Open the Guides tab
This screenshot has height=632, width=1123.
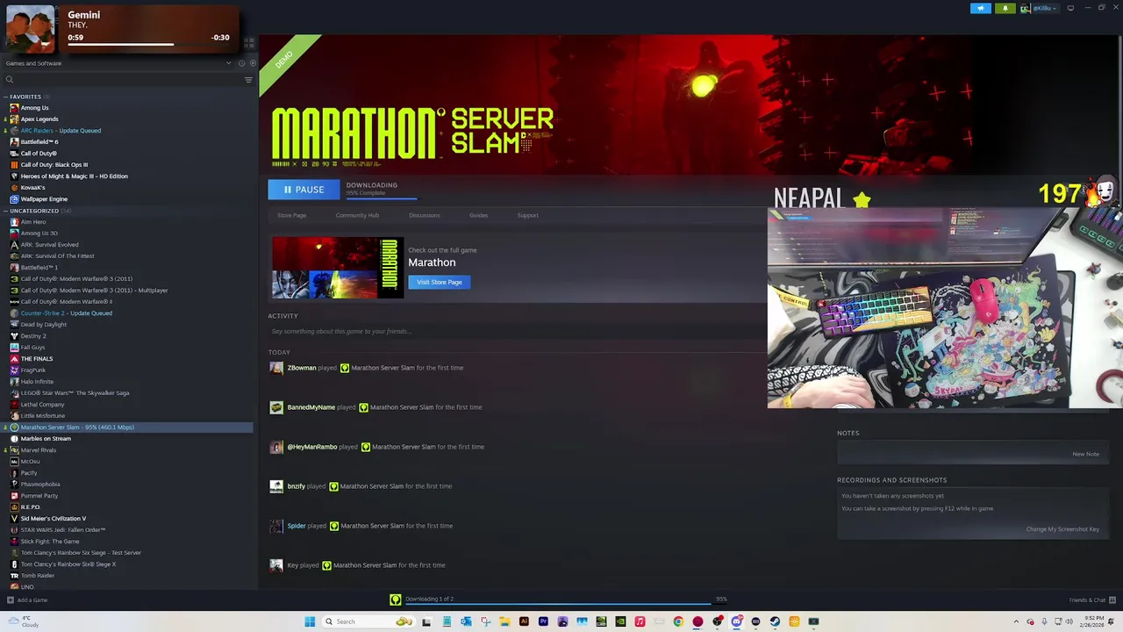pos(478,215)
